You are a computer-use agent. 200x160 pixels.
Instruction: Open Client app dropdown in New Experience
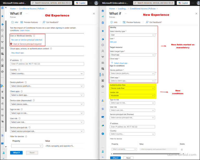(132, 81)
